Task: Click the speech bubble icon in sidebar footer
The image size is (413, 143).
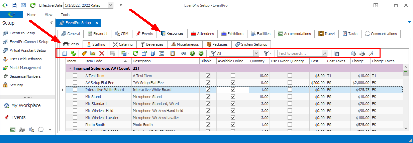Action: [x=41, y=130]
